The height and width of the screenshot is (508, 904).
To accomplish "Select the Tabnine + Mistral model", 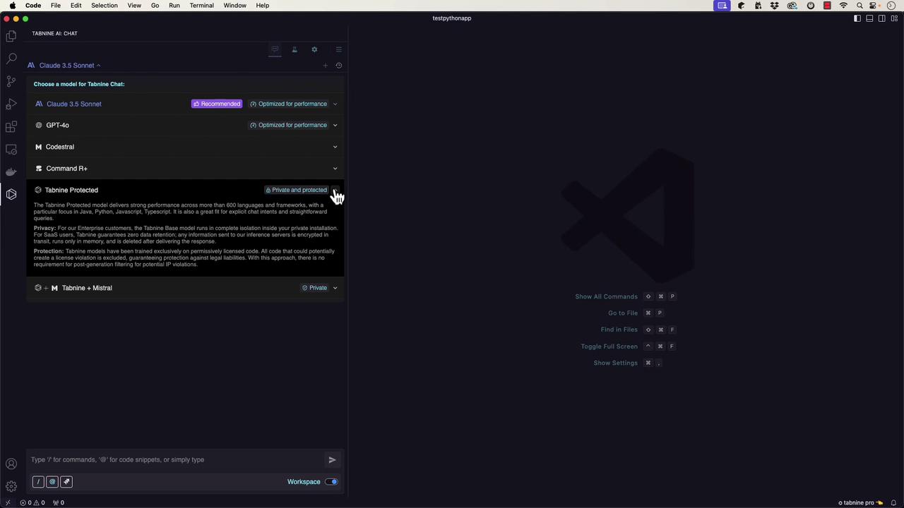I will (87, 288).
